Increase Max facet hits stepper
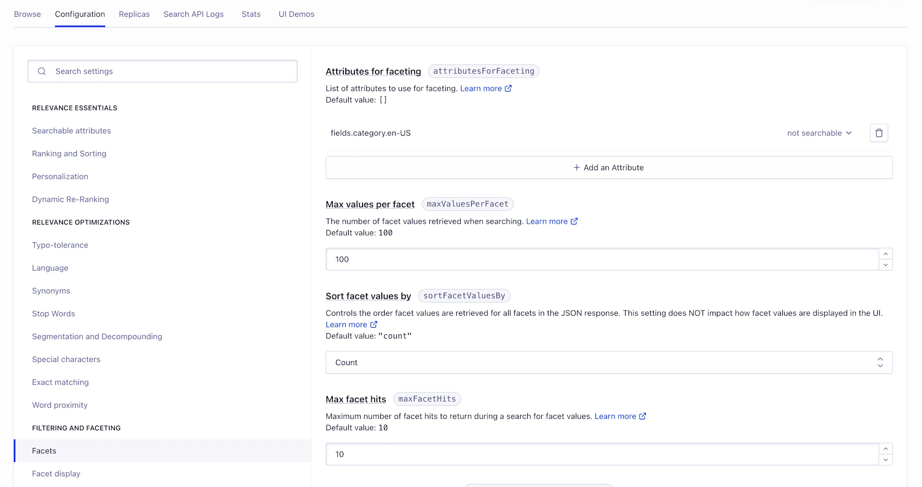Screen dimensions: 922x487 886,449
